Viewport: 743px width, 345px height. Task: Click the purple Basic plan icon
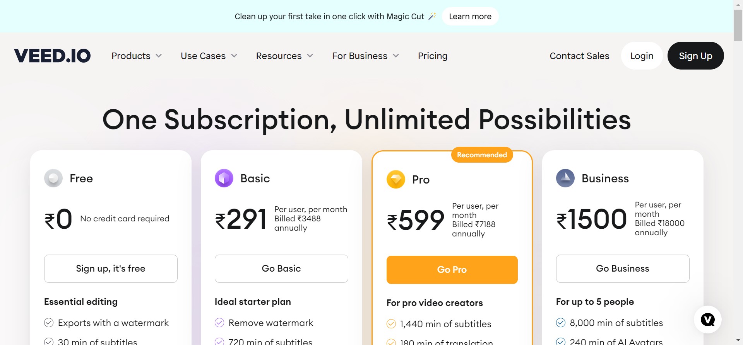tap(224, 178)
